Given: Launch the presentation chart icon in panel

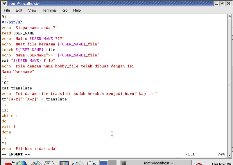Looking at the screenshot, I should pos(64,163).
